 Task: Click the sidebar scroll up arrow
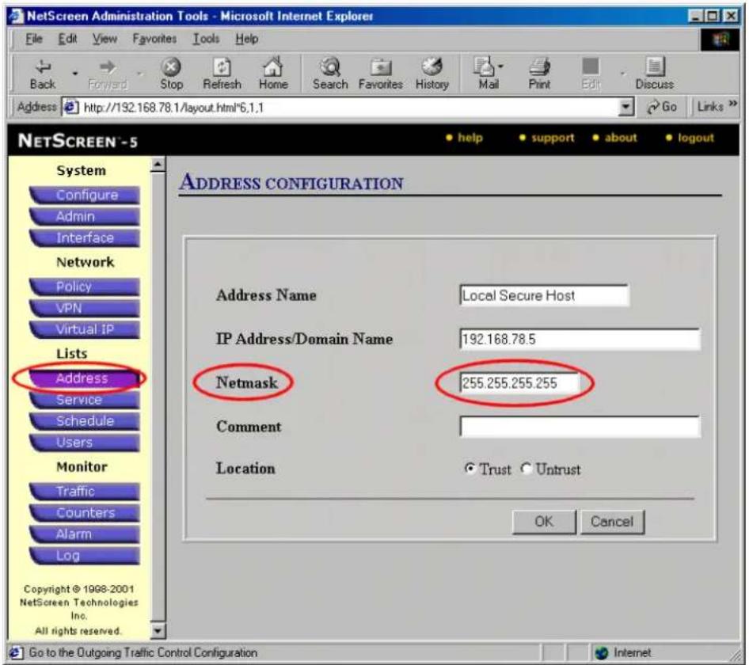[x=158, y=165]
